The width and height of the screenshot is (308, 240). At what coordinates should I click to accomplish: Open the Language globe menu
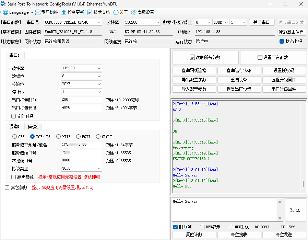(6, 12)
